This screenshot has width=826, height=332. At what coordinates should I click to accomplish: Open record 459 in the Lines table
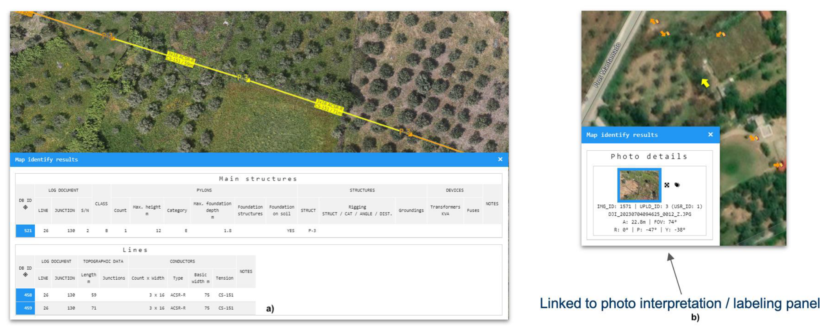(x=25, y=308)
